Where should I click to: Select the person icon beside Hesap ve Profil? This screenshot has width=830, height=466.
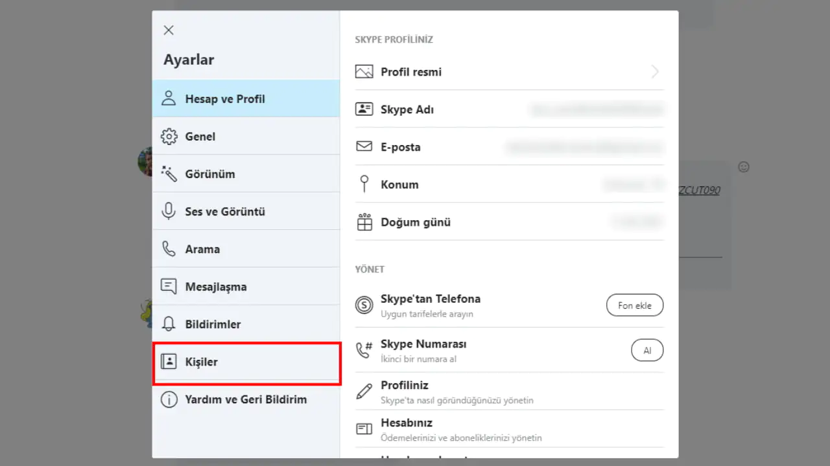pyautogui.click(x=169, y=98)
